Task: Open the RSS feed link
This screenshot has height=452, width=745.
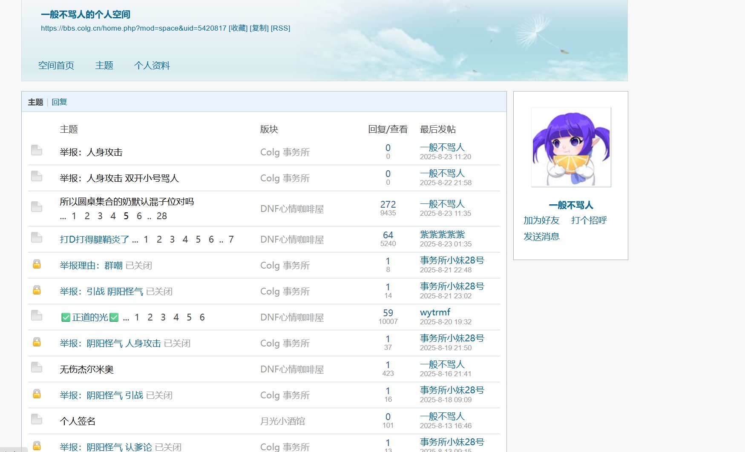Action: coord(280,28)
